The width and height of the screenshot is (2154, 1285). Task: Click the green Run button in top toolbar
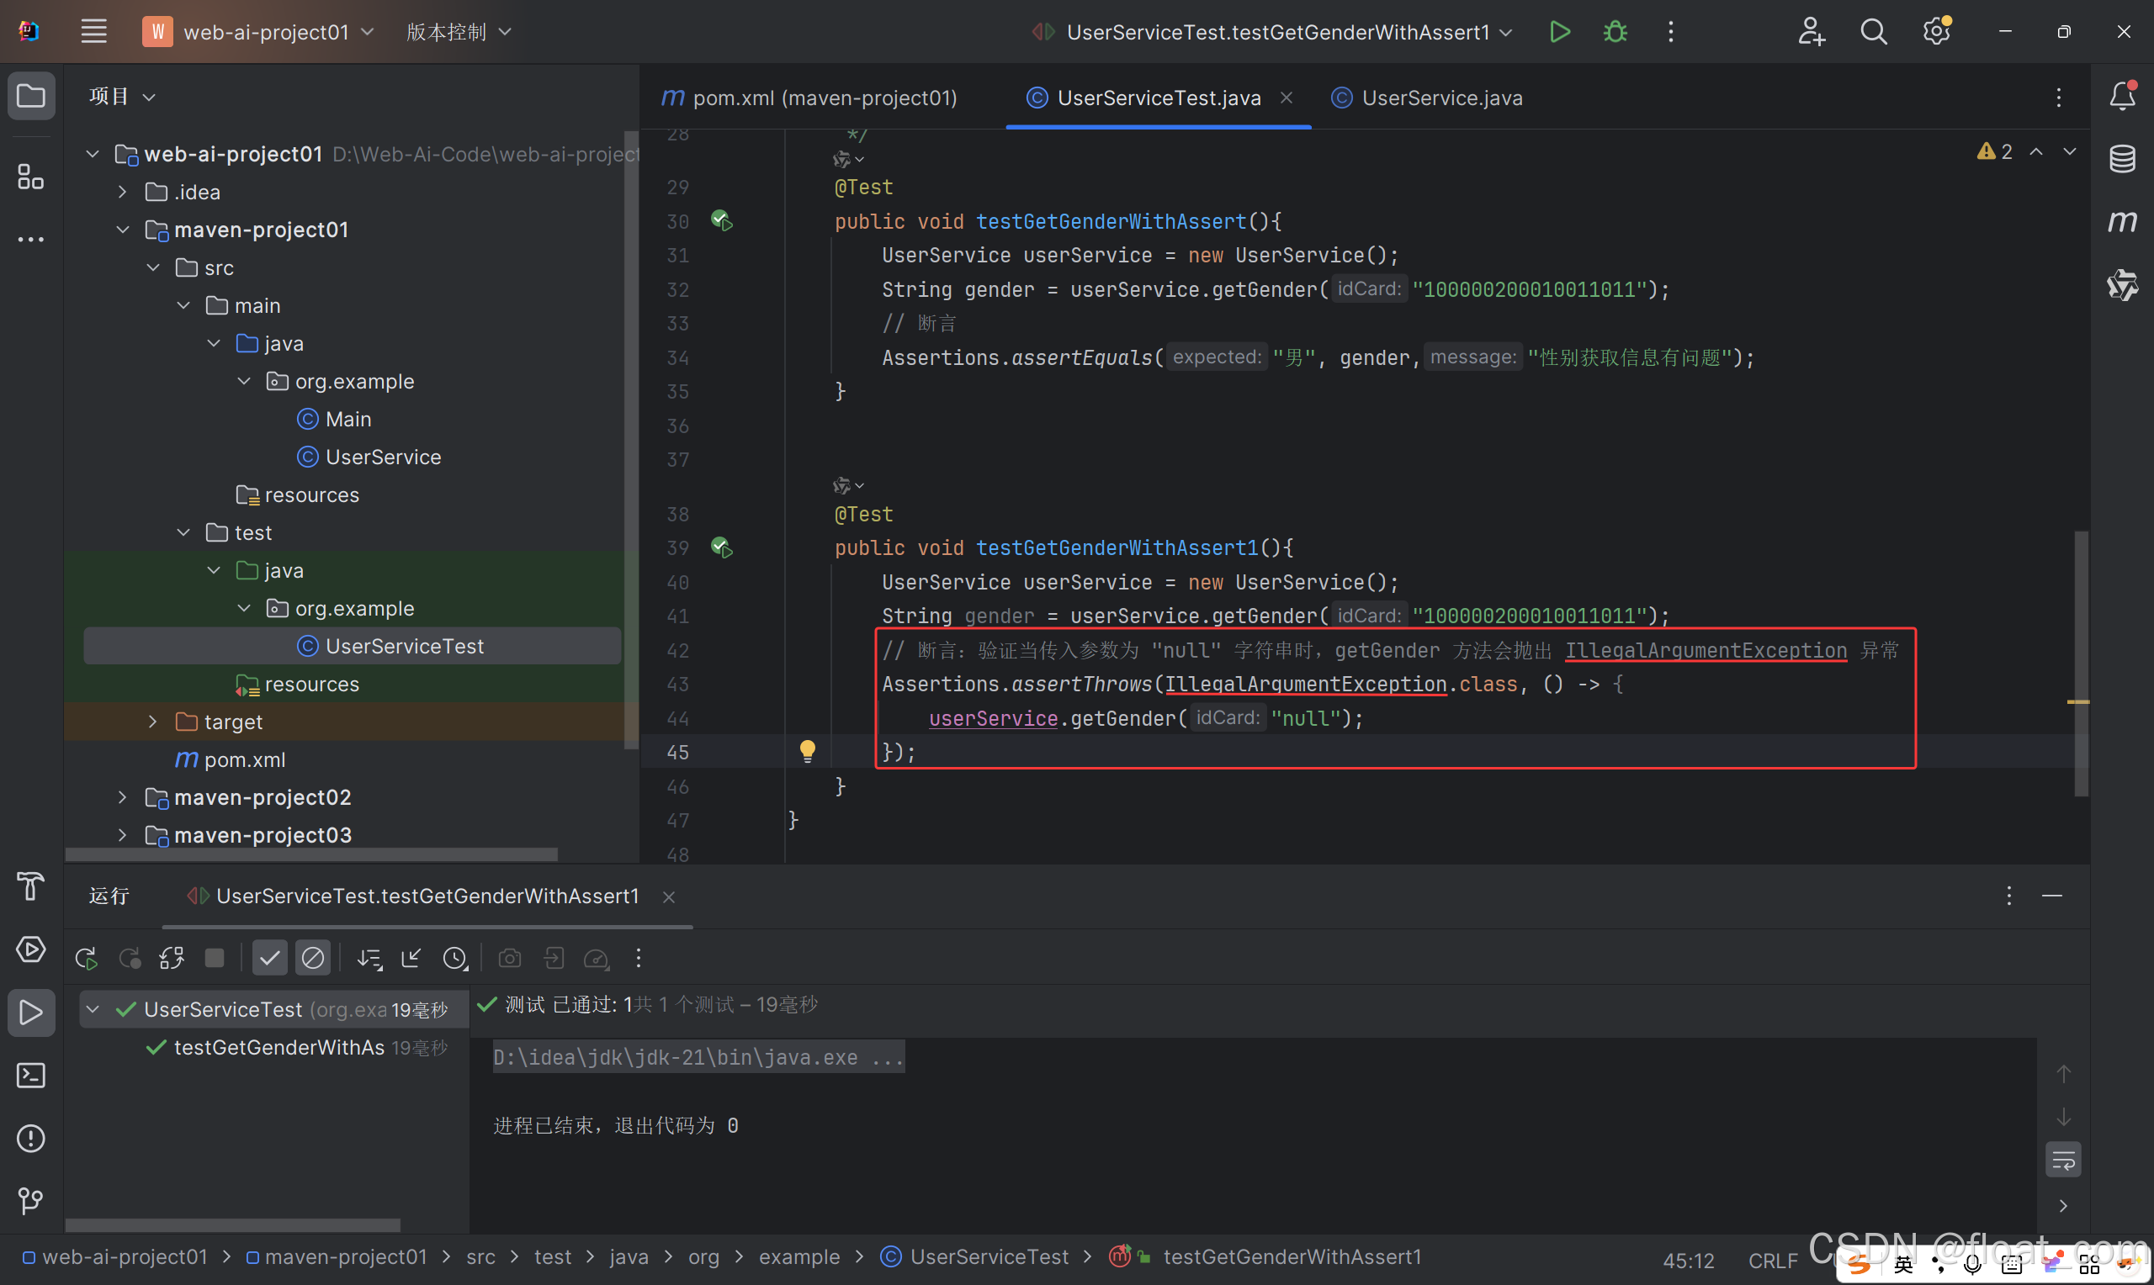click(1559, 32)
